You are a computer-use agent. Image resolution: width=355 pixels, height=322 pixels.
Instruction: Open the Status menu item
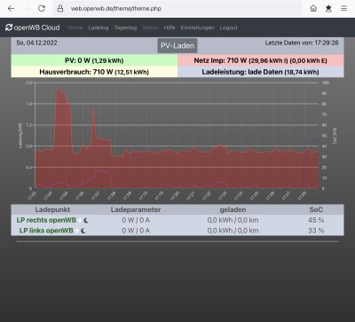(150, 27)
